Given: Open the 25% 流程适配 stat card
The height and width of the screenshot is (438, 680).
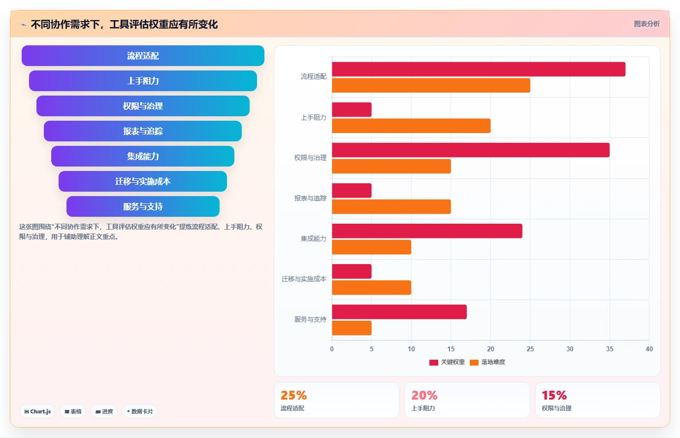Looking at the screenshot, I should point(336,400).
